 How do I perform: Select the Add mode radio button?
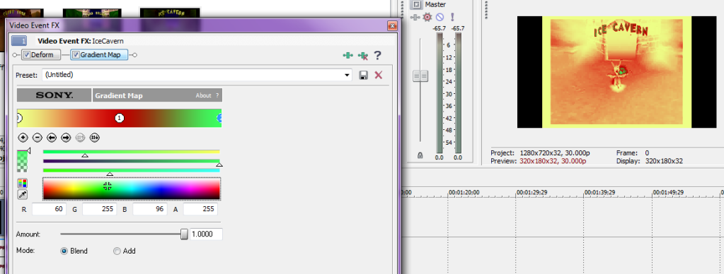point(117,251)
